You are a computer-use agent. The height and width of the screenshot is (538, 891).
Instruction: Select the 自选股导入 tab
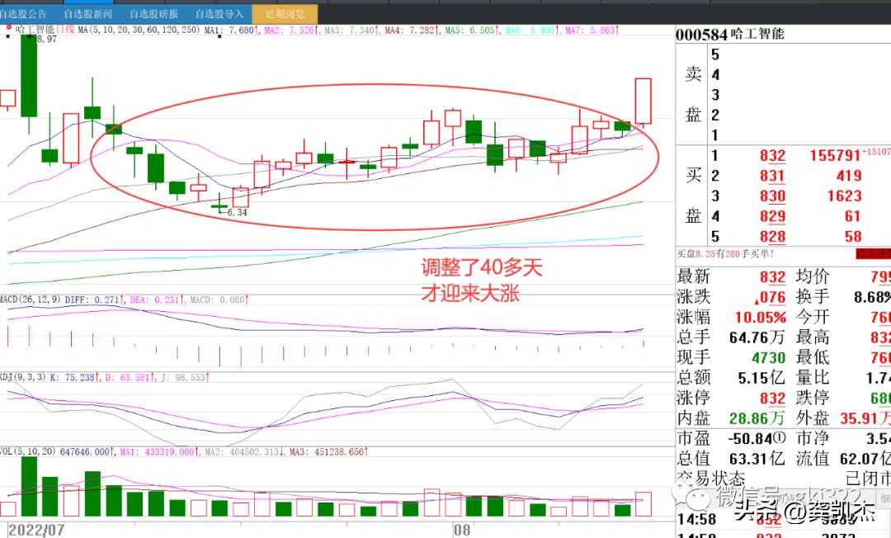(x=219, y=14)
